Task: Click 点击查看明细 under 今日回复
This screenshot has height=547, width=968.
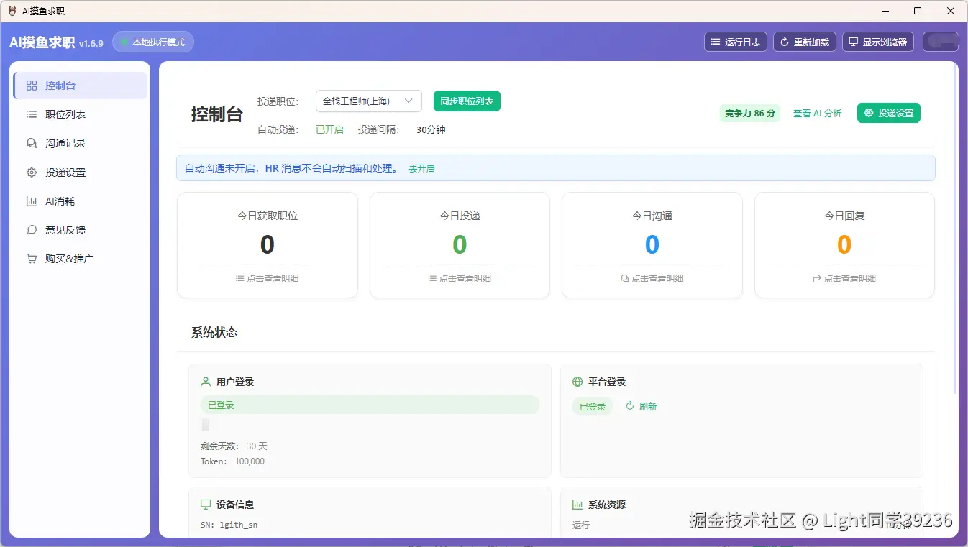Action: coord(844,278)
